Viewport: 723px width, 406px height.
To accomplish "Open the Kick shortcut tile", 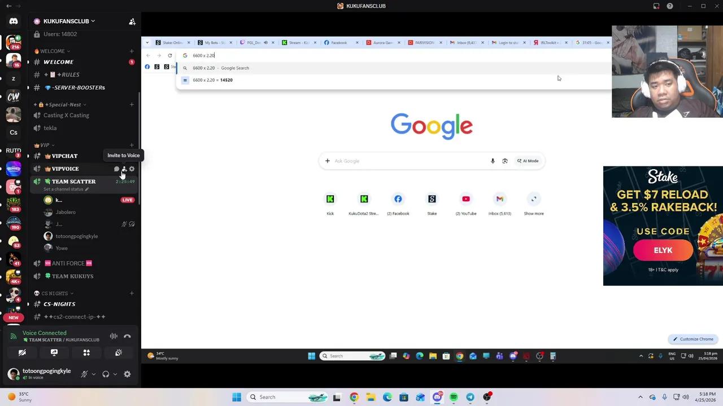I will click(x=330, y=204).
